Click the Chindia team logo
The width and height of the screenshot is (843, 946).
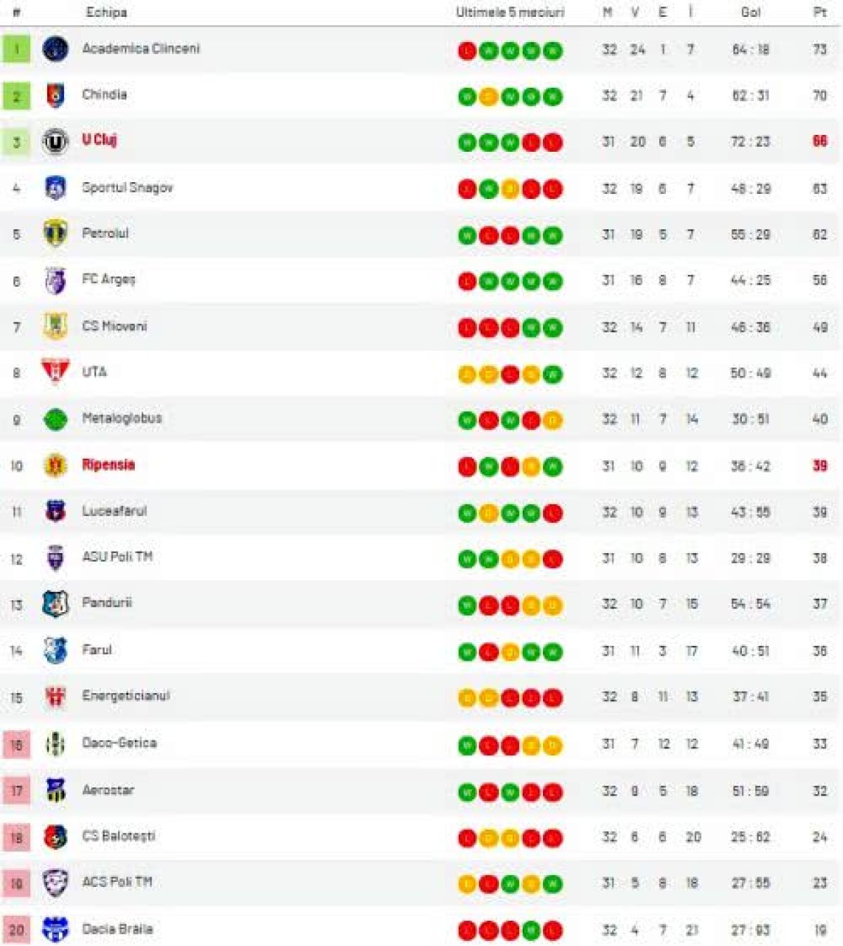[x=55, y=96]
